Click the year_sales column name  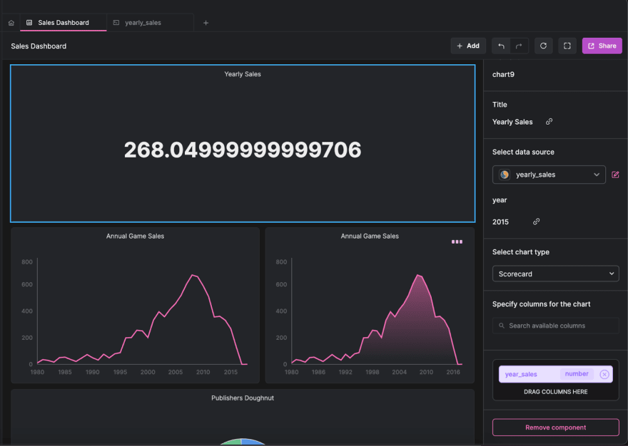pyautogui.click(x=521, y=375)
